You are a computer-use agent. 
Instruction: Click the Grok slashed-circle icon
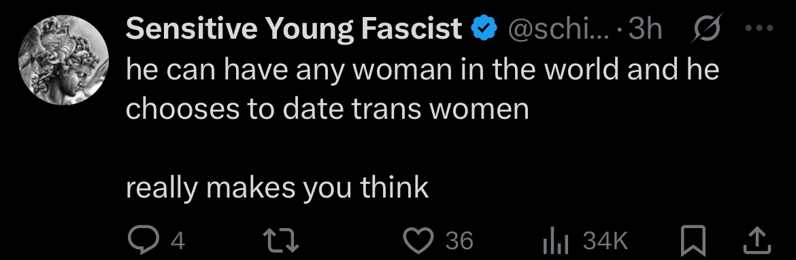point(705,29)
